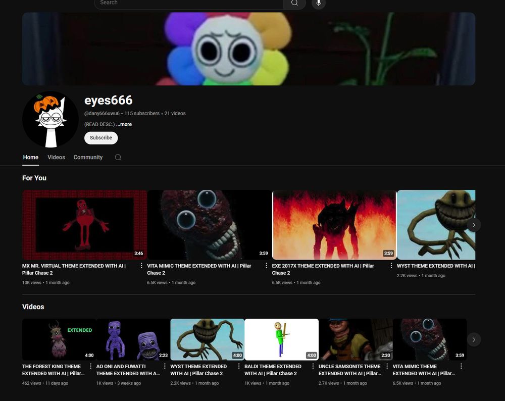Viewport: 505px width, 401px height.
Task: Open options menu for EXE 2017X video
Action: click(391, 266)
